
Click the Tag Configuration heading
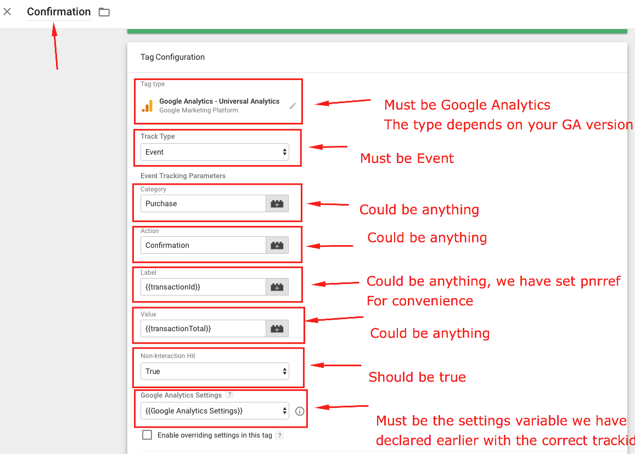[172, 57]
